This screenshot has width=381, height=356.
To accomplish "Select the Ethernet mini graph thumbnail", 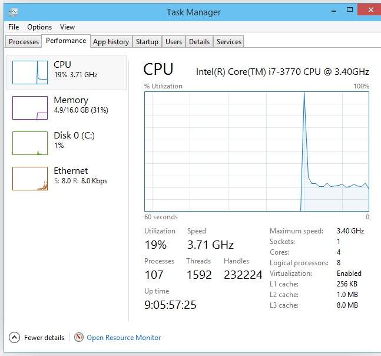I will click(30, 178).
